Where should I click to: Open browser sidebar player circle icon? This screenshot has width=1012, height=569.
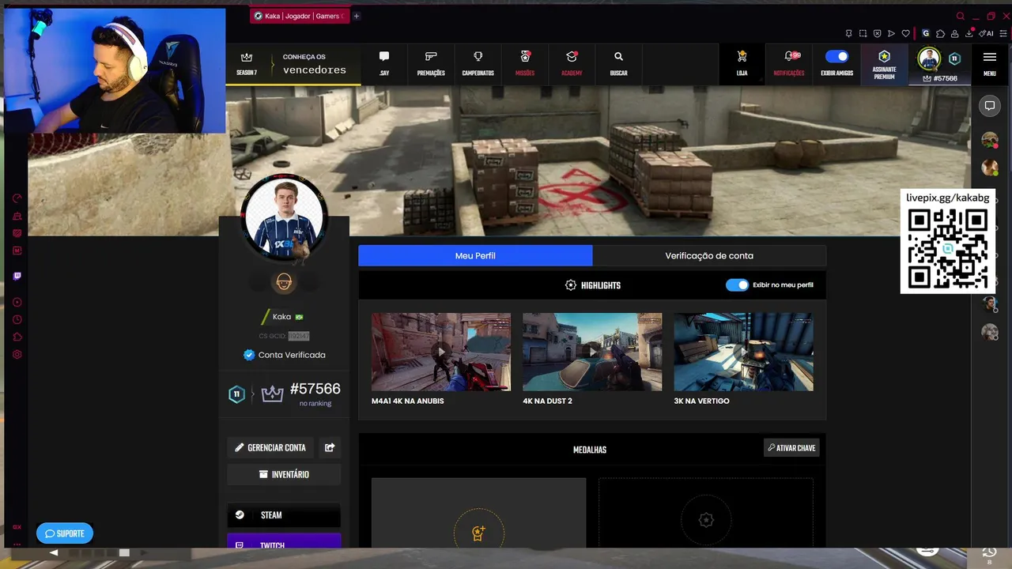tap(17, 303)
